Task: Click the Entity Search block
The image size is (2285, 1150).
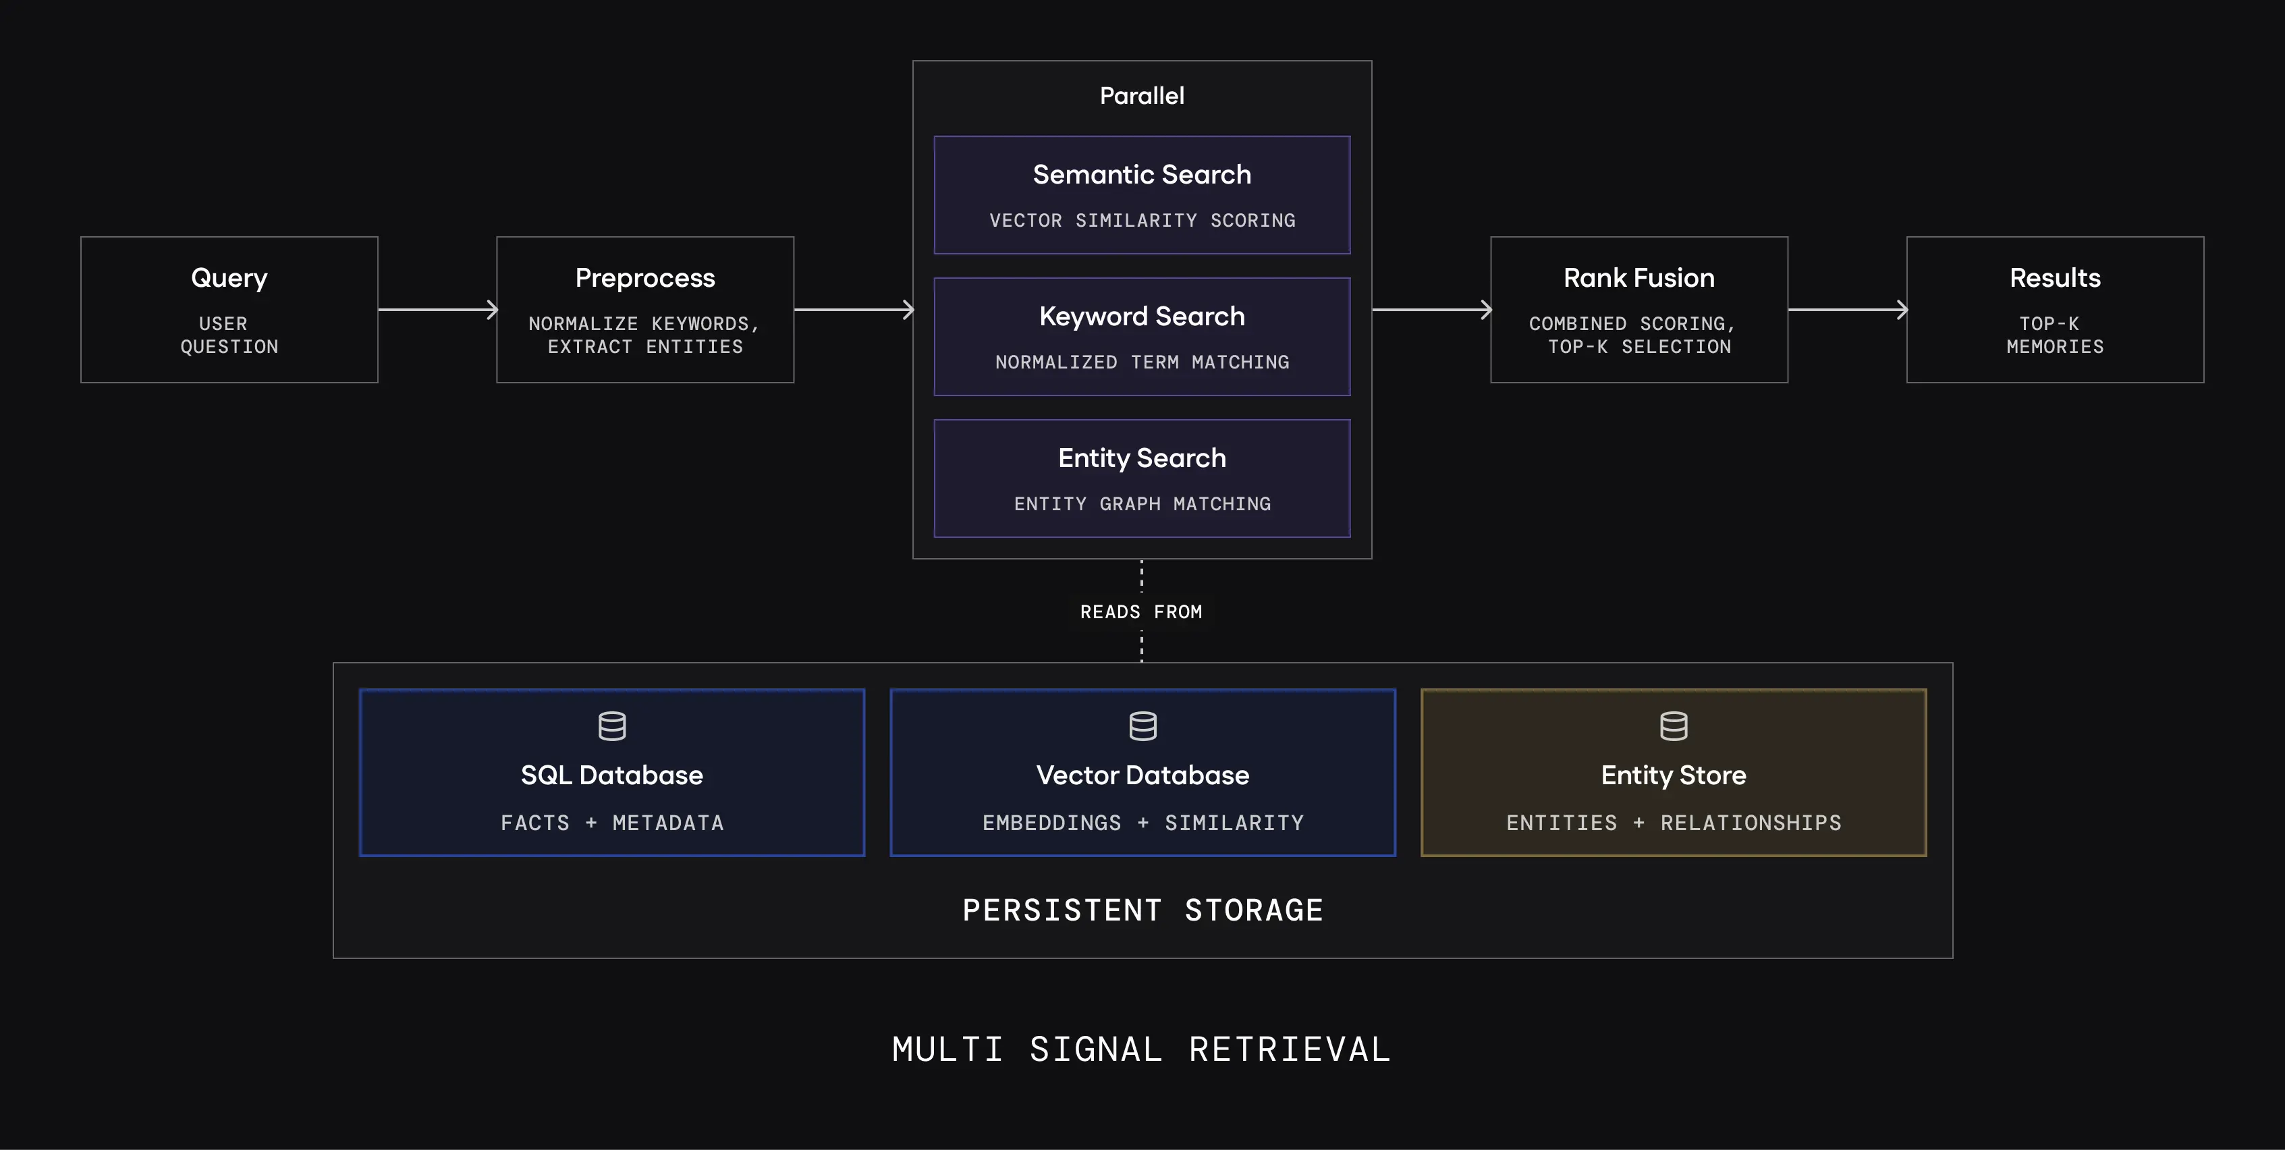Action: point(1142,478)
